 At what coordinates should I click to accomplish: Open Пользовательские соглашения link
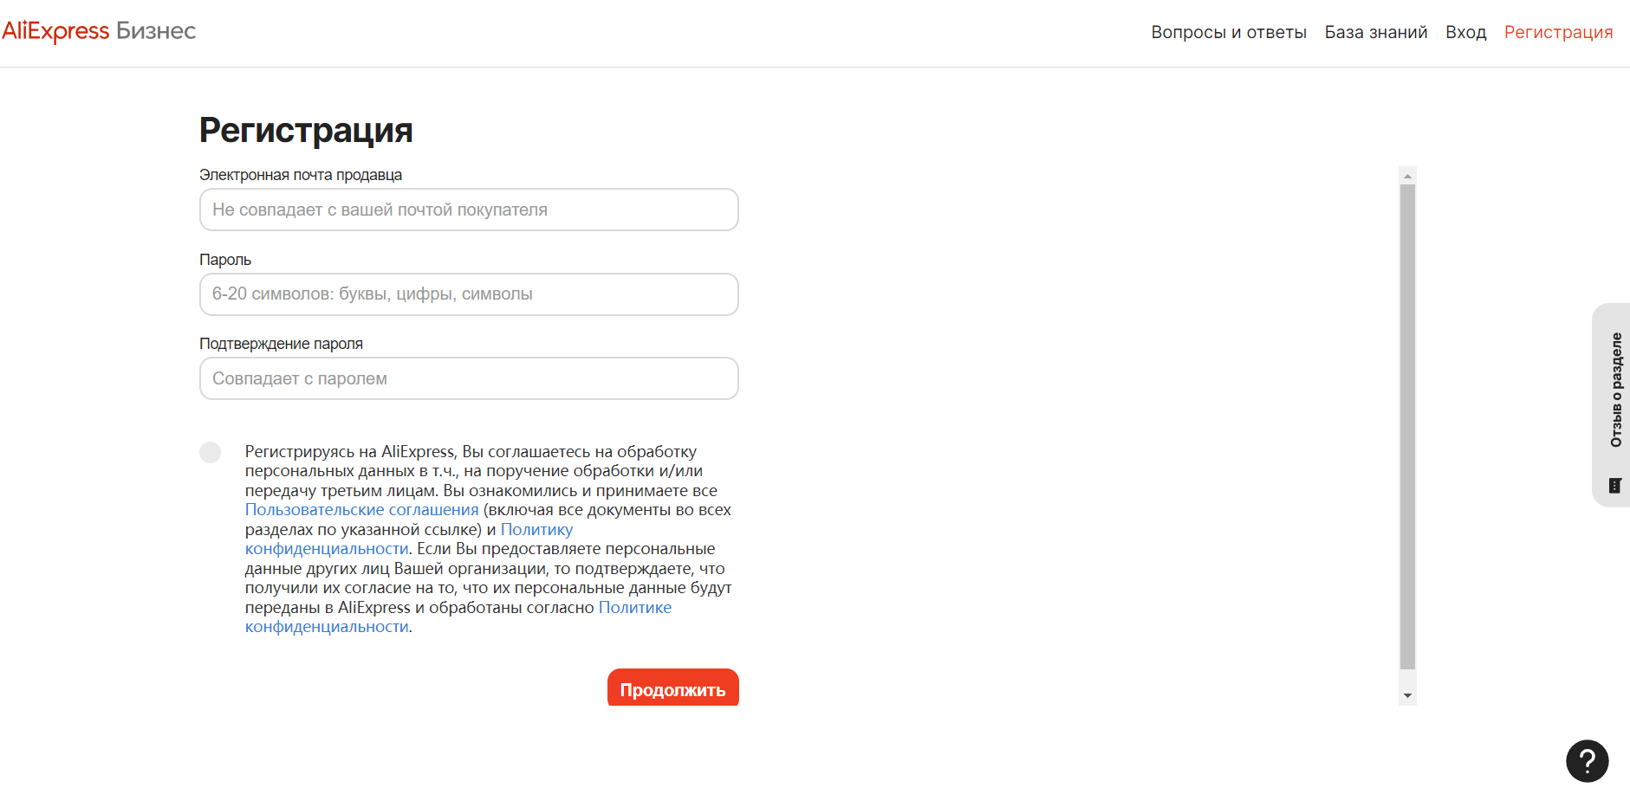click(361, 510)
